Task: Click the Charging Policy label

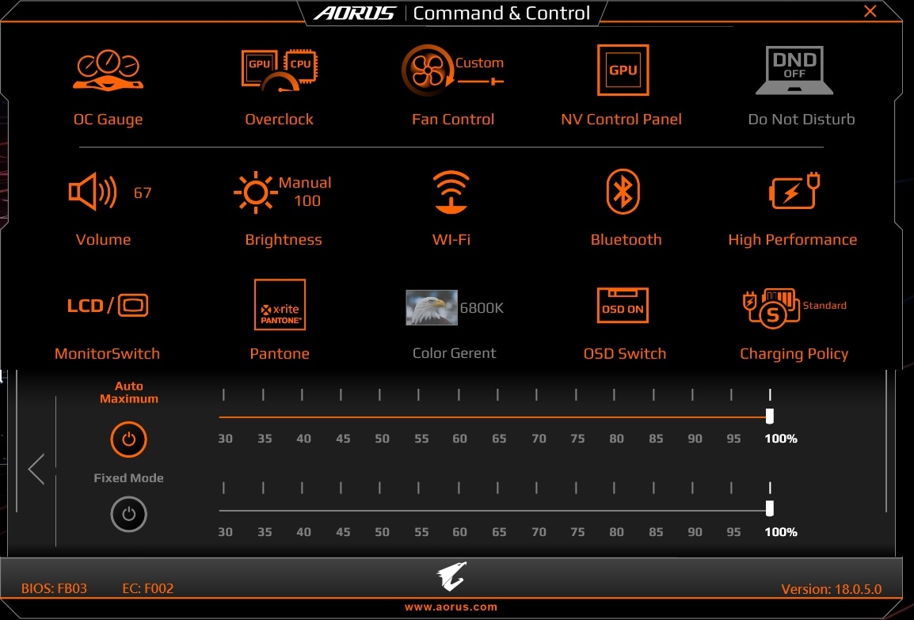Action: 794,354
